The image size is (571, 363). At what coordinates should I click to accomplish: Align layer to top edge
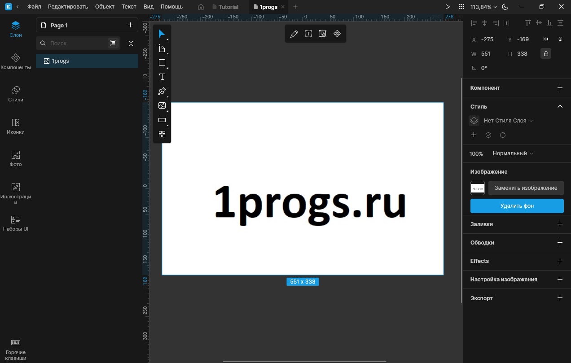(x=528, y=23)
